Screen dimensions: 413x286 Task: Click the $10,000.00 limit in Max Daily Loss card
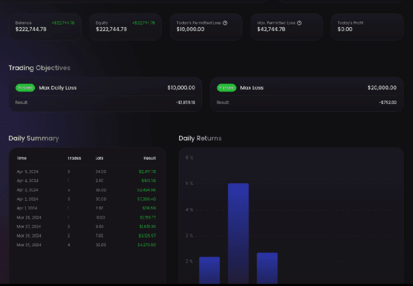pos(181,87)
